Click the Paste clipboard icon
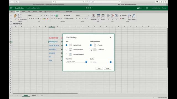The image size is (177, 99). pos(15,16)
